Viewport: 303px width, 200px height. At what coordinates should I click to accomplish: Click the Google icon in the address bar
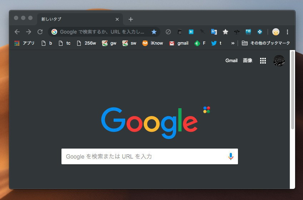click(x=54, y=32)
